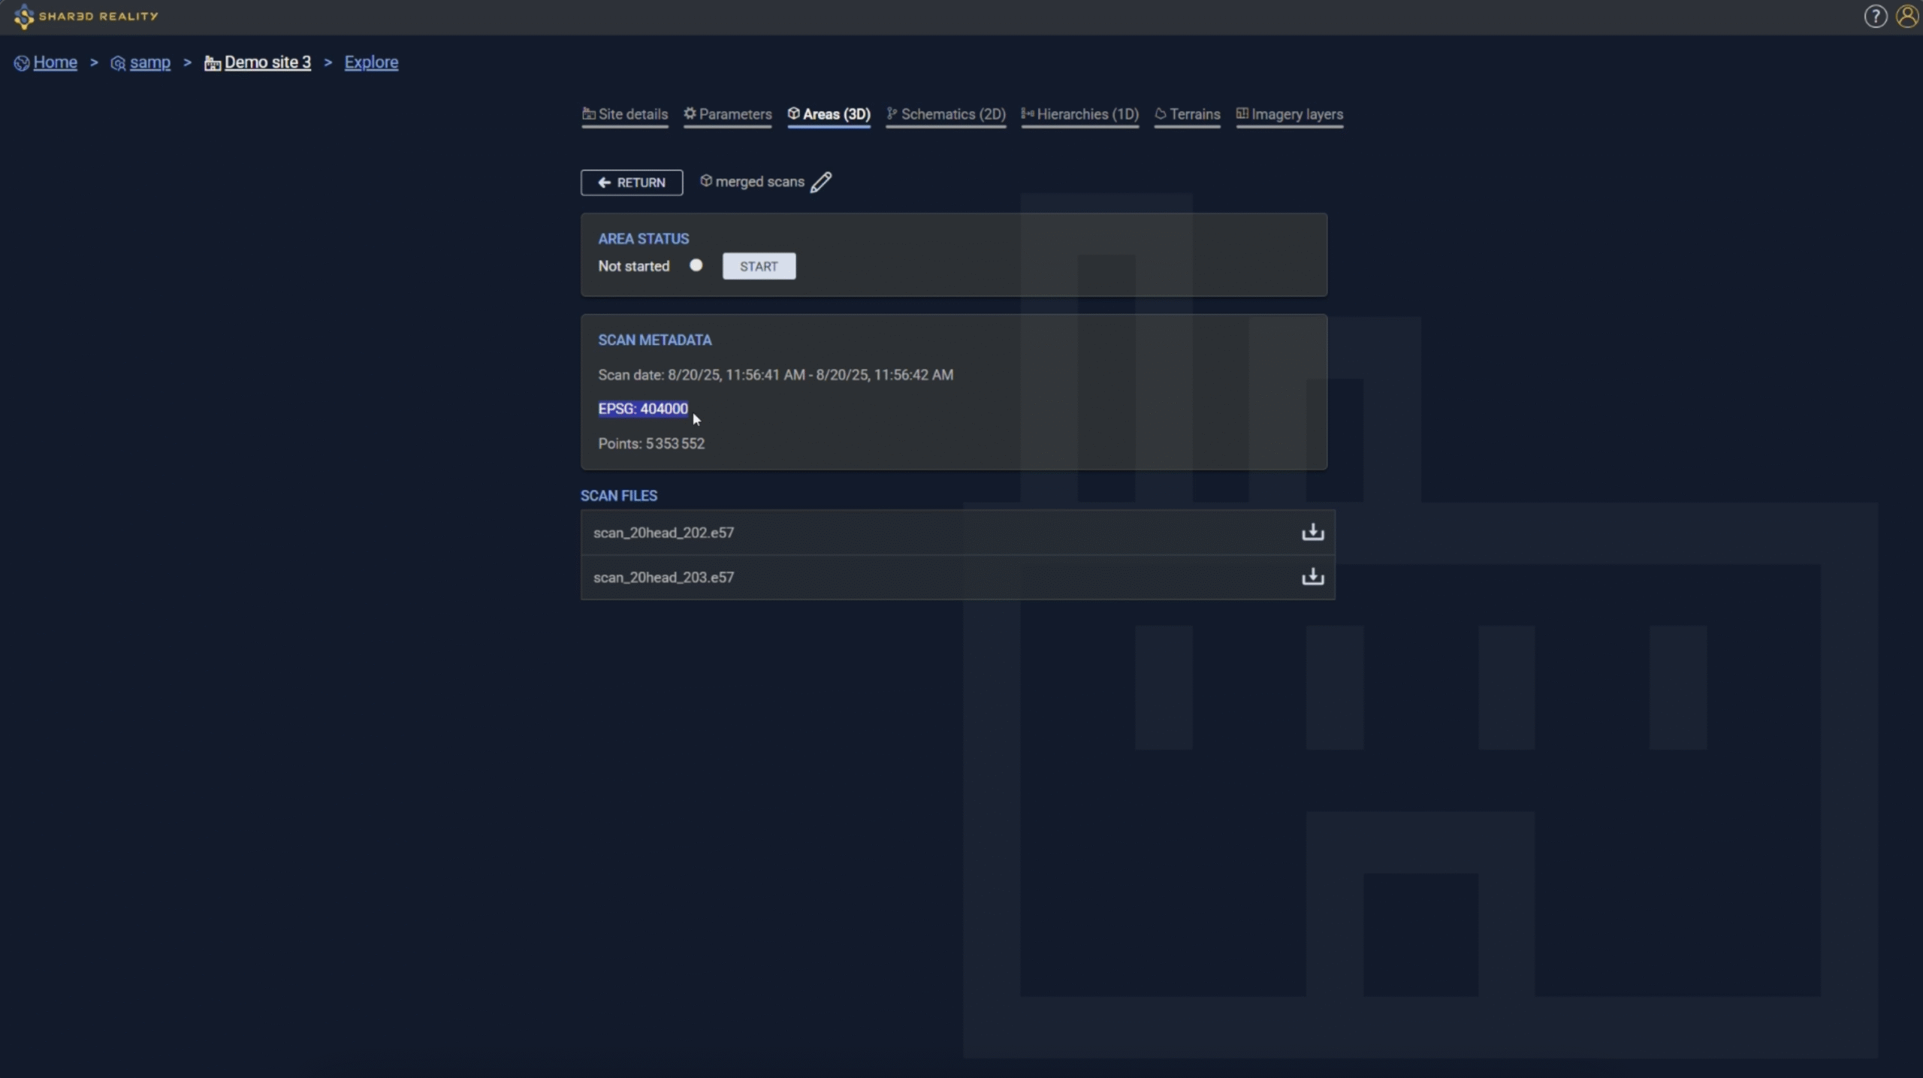1923x1078 pixels.
Task: Download scan_20head_203.e57 file
Action: pyautogui.click(x=1312, y=576)
